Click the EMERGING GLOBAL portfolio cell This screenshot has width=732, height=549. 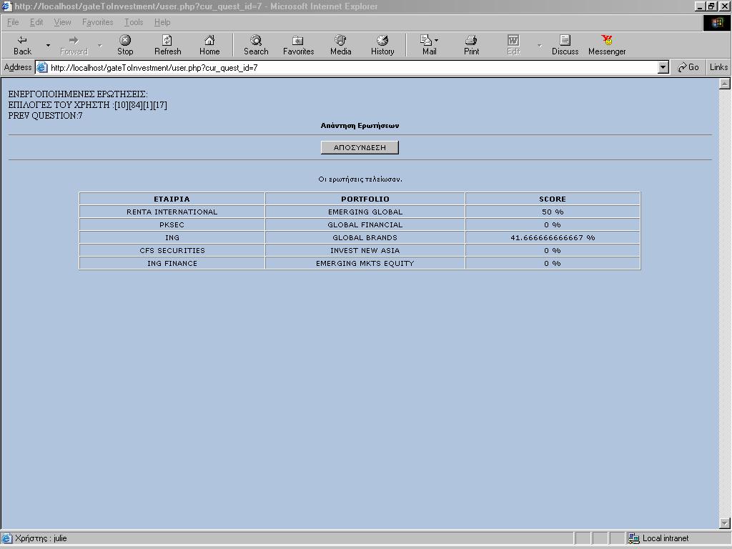[x=365, y=212]
